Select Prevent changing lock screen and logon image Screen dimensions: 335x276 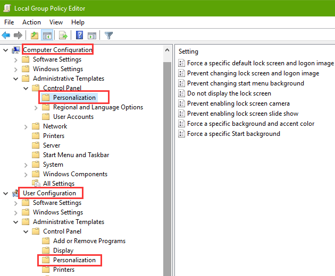(253, 73)
